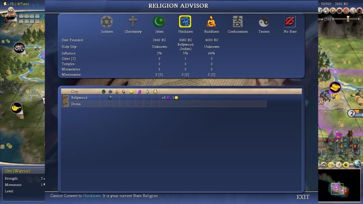Click the Om (Warrior) unit name

[18, 171]
